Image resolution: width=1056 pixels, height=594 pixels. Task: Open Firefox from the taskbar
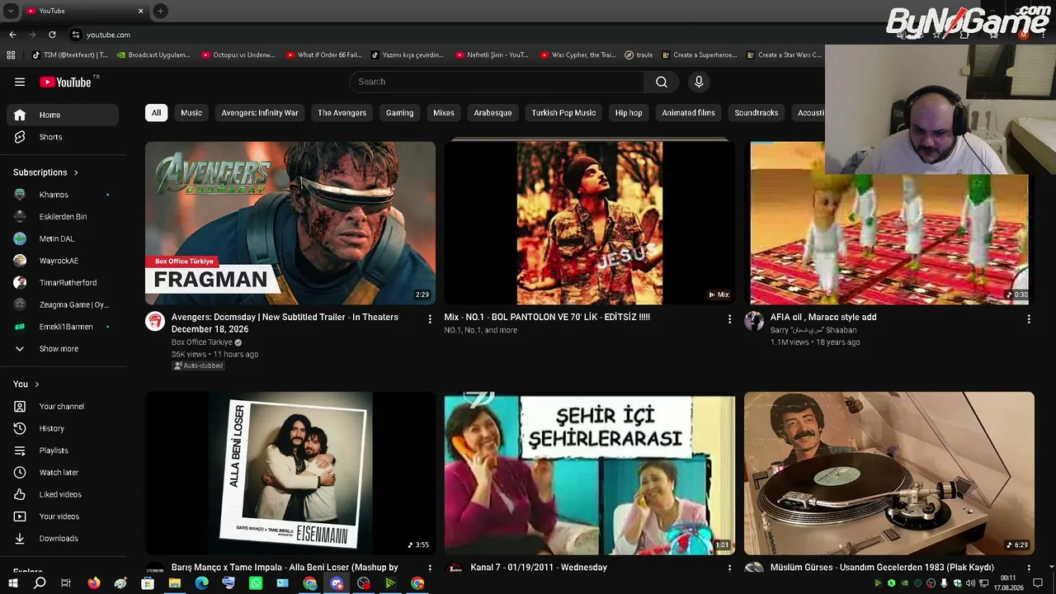[94, 583]
